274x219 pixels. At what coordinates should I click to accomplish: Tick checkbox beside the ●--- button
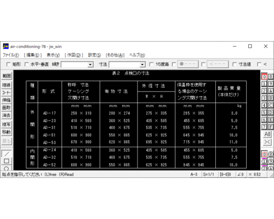(x=174, y=64)
